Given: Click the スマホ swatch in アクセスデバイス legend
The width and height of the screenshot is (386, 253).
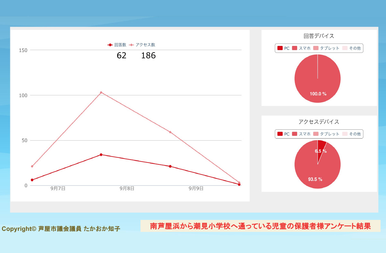Looking at the screenshot, I should tap(295, 134).
